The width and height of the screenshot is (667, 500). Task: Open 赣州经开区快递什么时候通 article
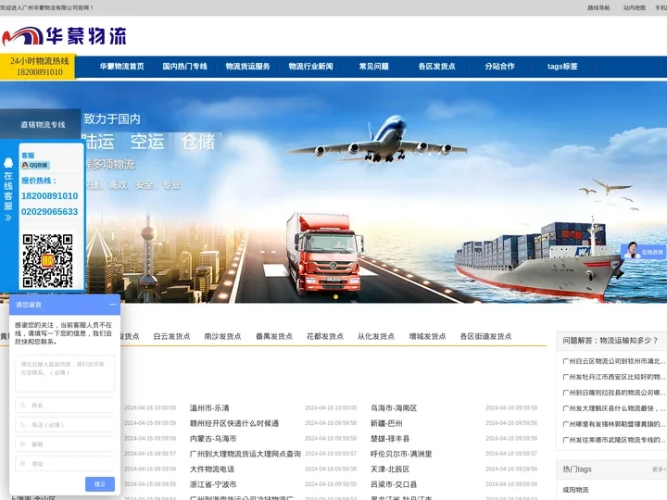pos(234,423)
